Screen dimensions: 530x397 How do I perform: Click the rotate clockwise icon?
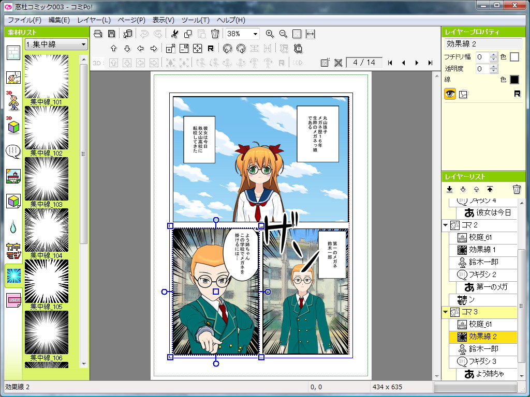(241, 49)
